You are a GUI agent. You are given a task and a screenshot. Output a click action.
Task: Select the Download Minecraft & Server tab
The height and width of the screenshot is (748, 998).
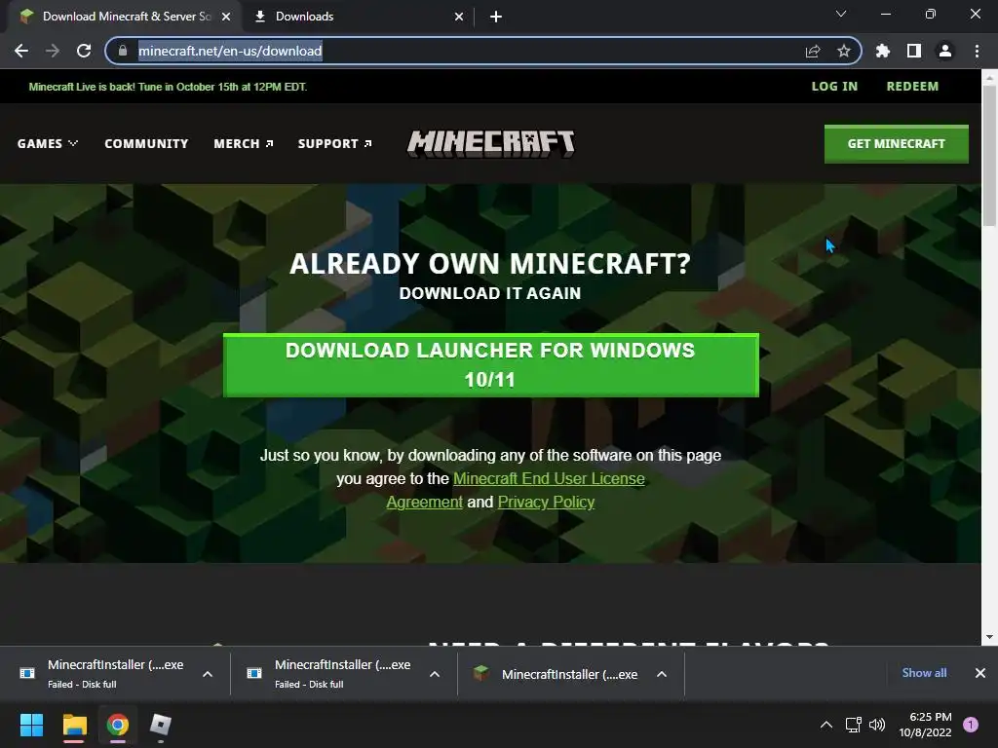[x=126, y=17]
